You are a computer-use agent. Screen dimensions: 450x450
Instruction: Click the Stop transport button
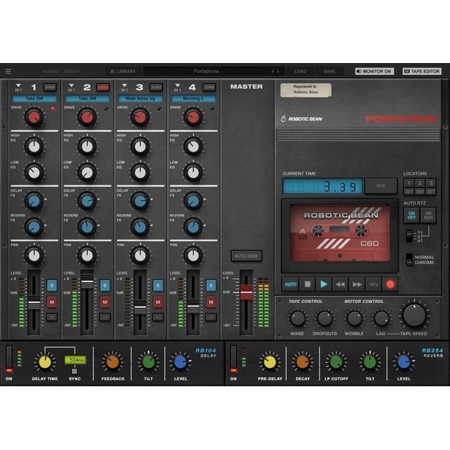307,284
